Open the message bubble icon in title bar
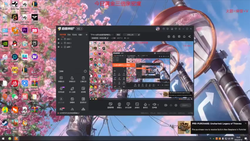The height and width of the screenshot is (141, 250). [x=167, y=29]
